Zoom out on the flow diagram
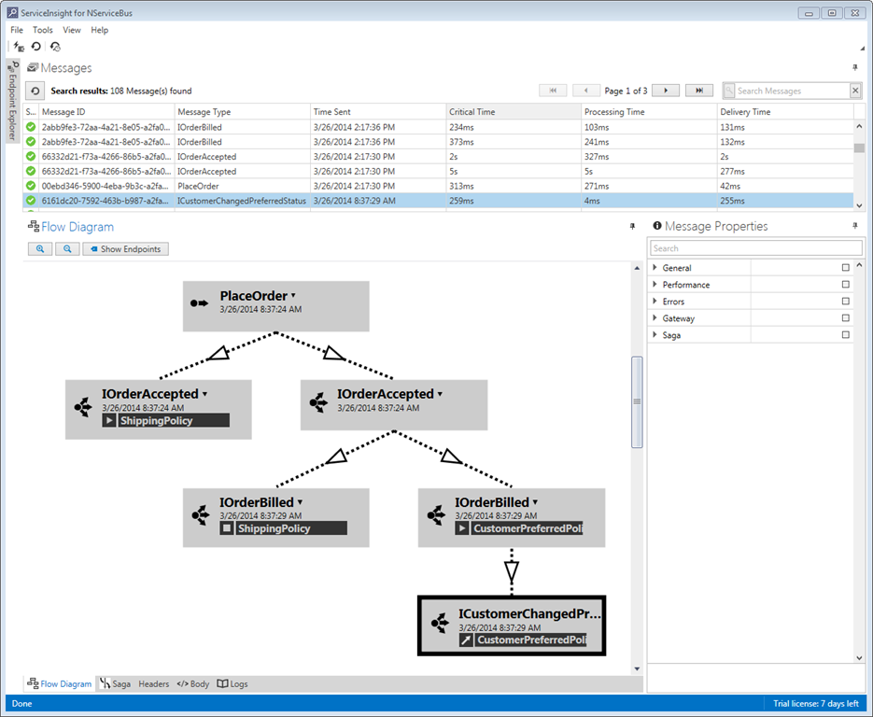 pos(67,249)
